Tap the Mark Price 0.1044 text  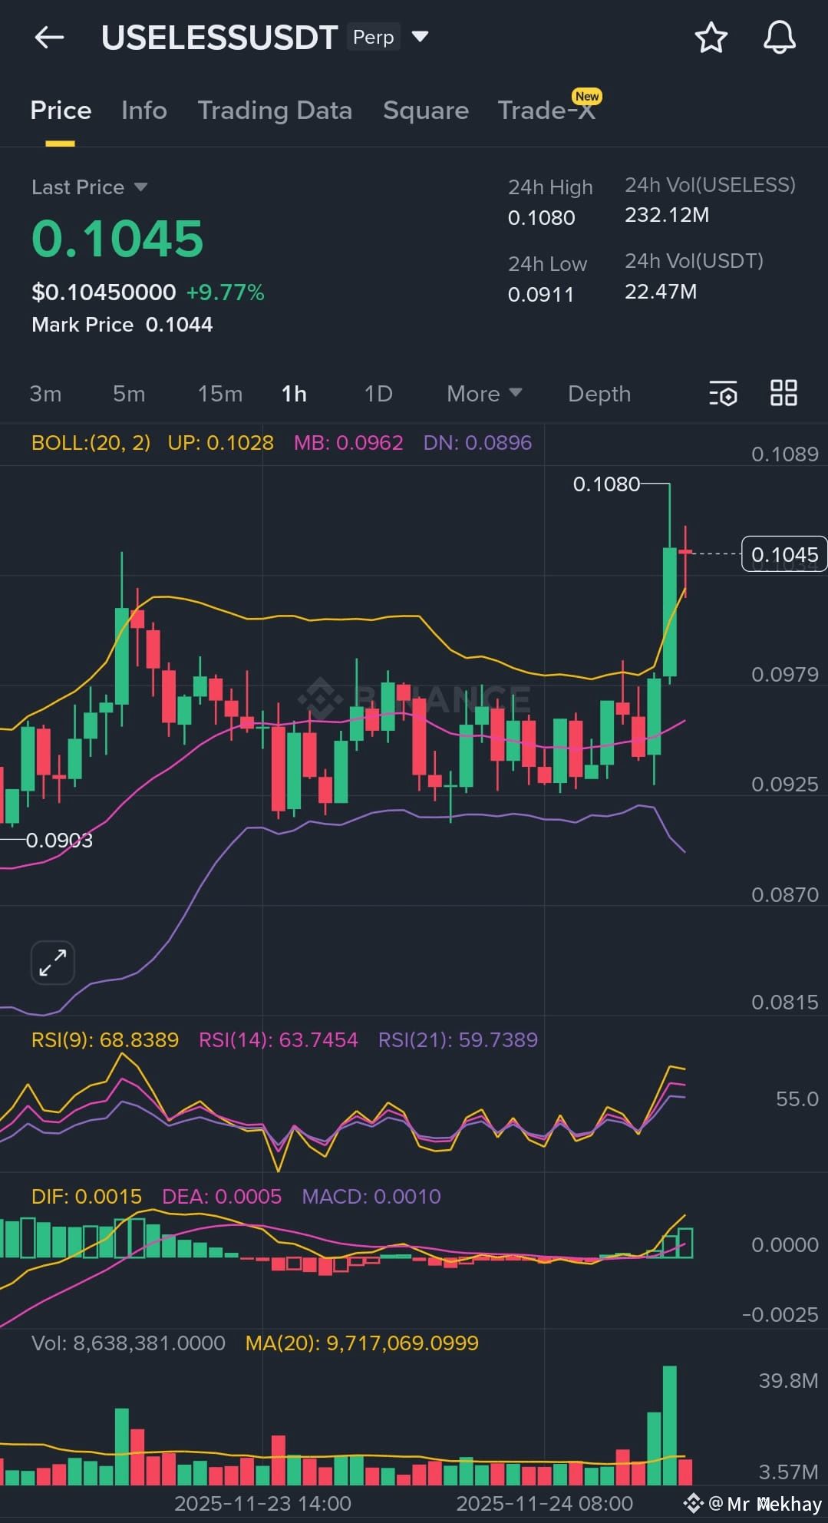pos(122,325)
